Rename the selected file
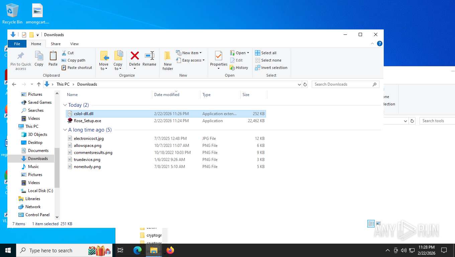455x257 pixels. coord(149,59)
